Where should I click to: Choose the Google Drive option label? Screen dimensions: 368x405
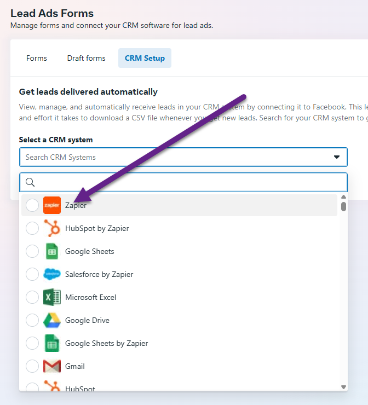tap(87, 320)
